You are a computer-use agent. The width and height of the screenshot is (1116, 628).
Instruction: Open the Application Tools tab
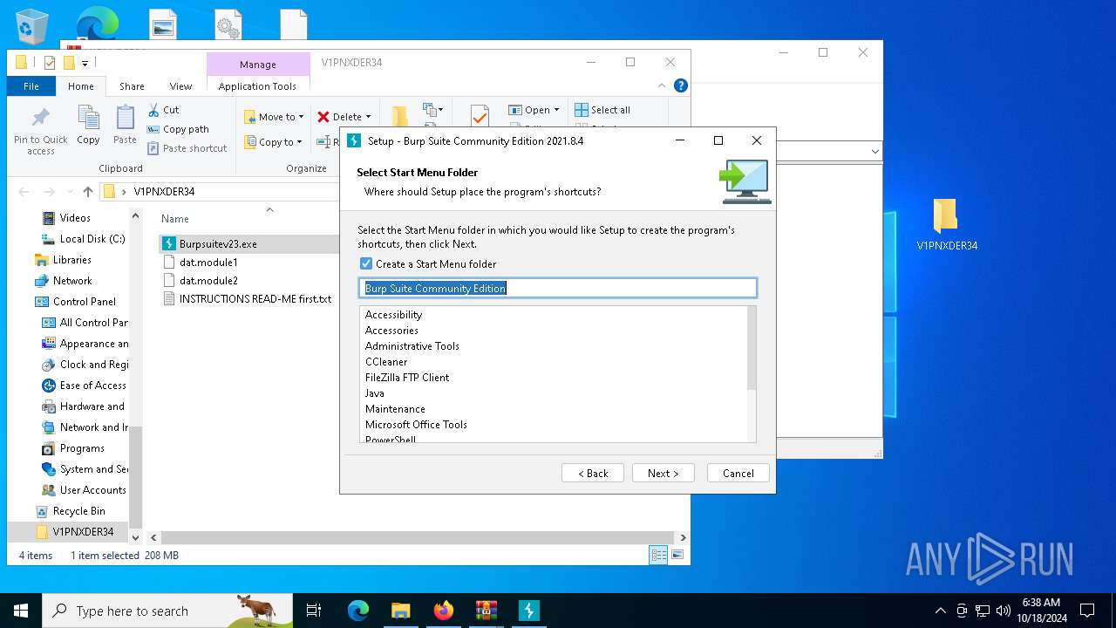coord(257,86)
